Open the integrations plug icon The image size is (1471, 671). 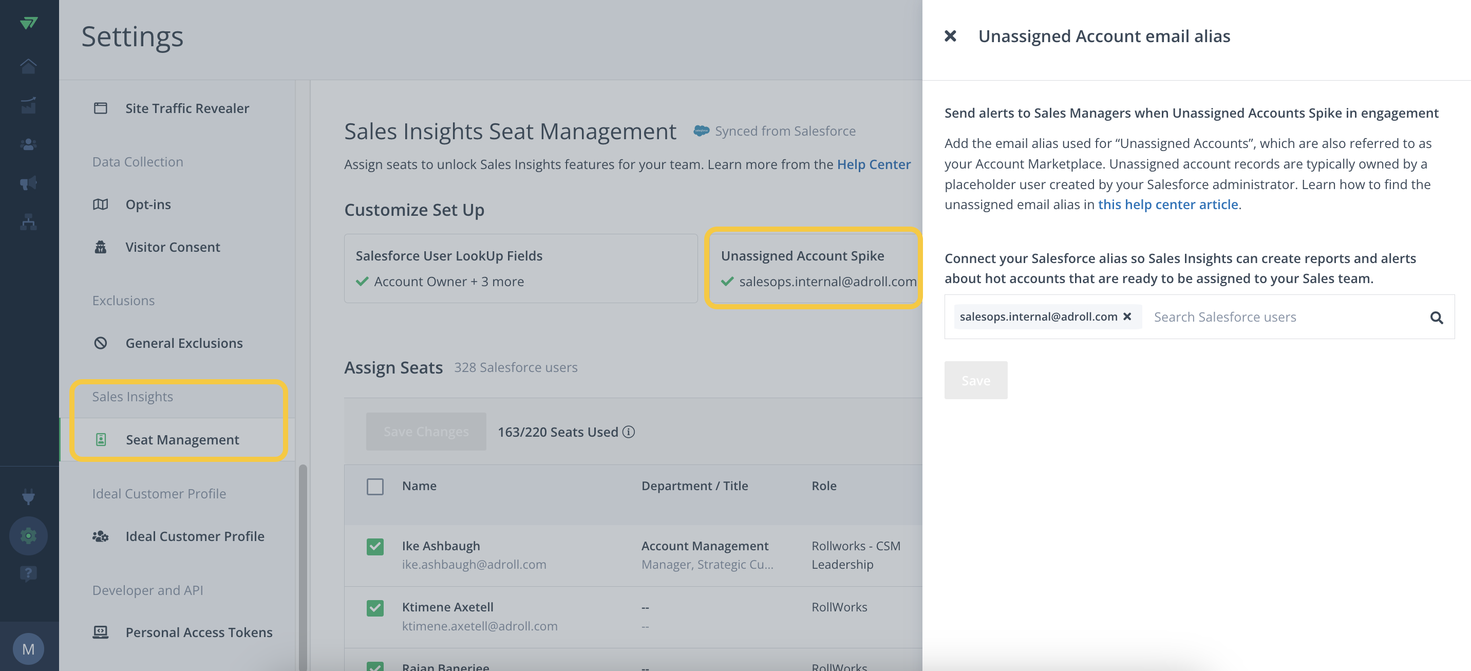29,496
